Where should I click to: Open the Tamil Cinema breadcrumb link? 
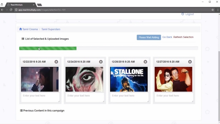tap(30, 29)
